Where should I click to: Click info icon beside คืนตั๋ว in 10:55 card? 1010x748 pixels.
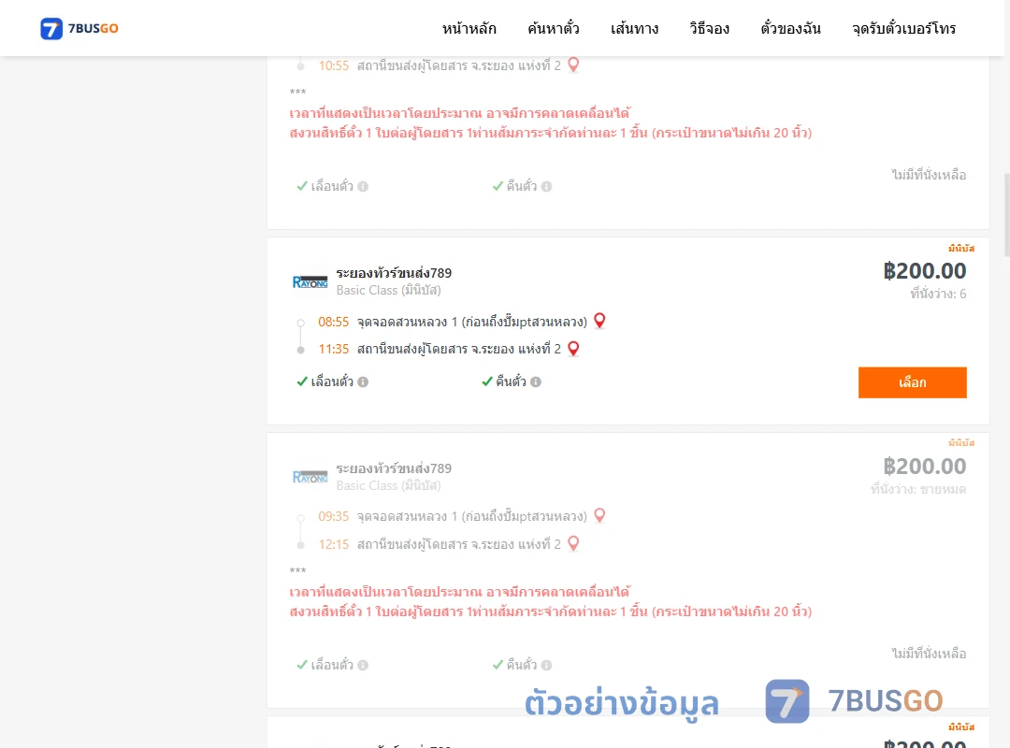(x=546, y=186)
